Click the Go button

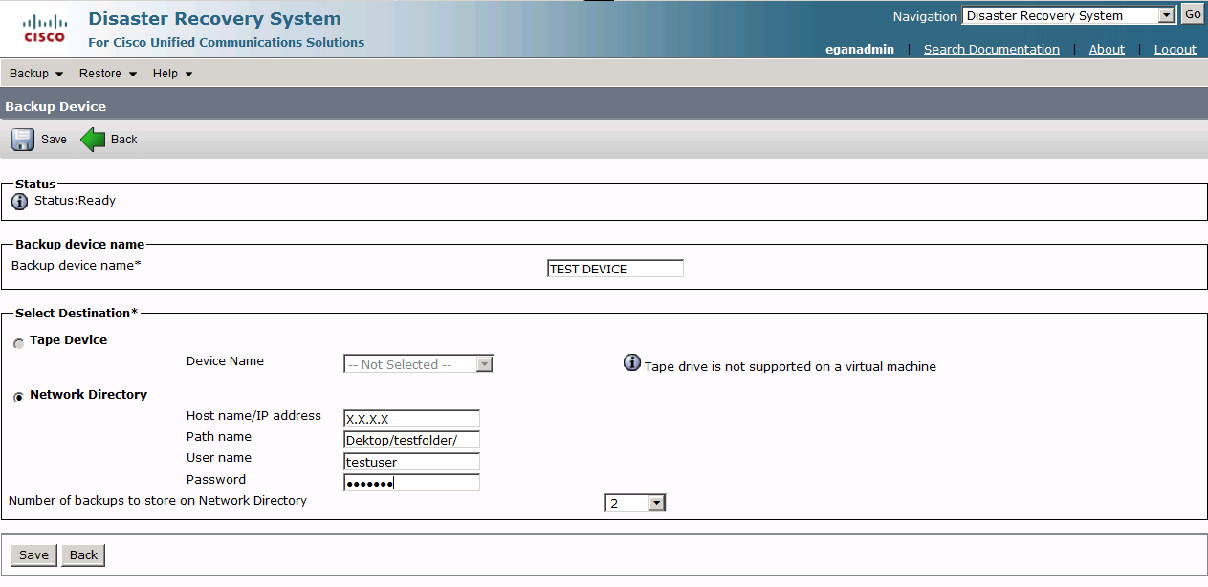(x=1192, y=14)
